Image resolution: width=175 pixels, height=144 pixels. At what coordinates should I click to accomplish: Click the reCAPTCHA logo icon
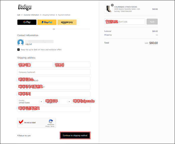tap(51, 121)
